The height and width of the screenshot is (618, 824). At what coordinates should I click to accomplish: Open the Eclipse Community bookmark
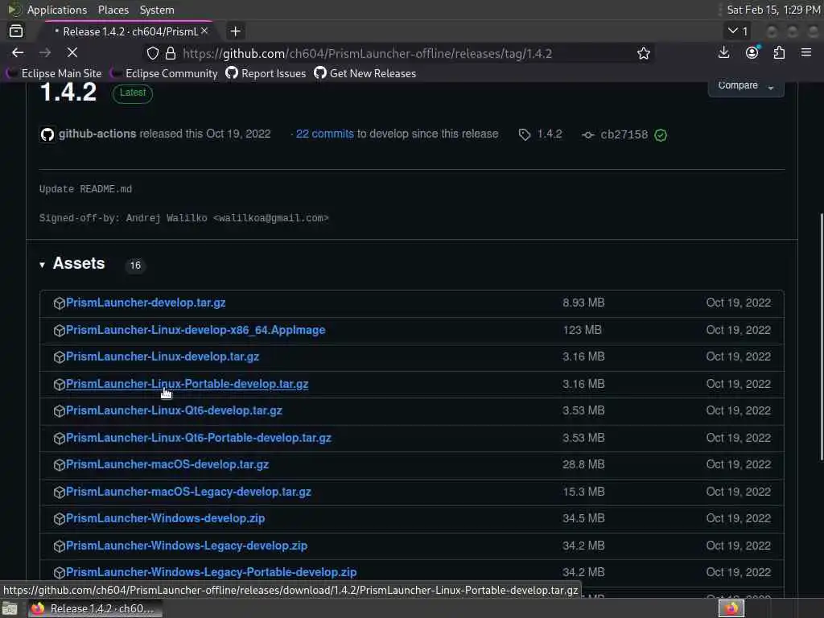point(164,73)
